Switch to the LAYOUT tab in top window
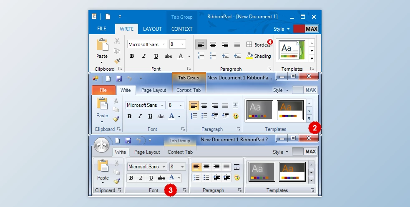Screen dimensions: 410x207 click(152, 29)
